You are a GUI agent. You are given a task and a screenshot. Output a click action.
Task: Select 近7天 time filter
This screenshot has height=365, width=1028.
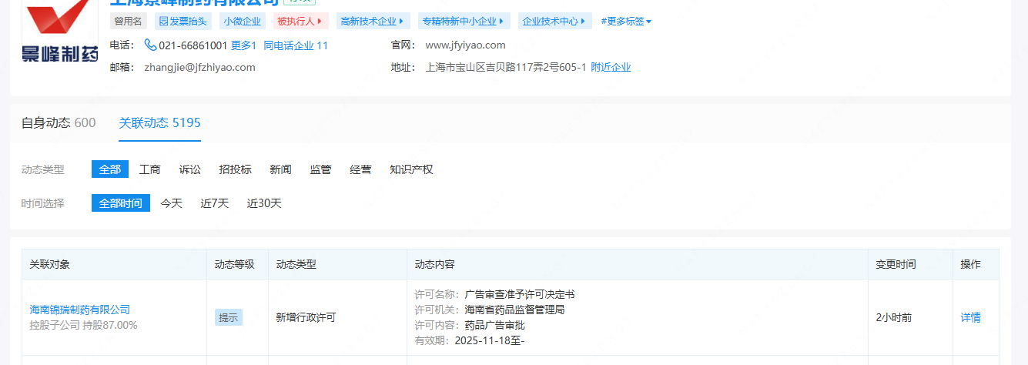[215, 203]
